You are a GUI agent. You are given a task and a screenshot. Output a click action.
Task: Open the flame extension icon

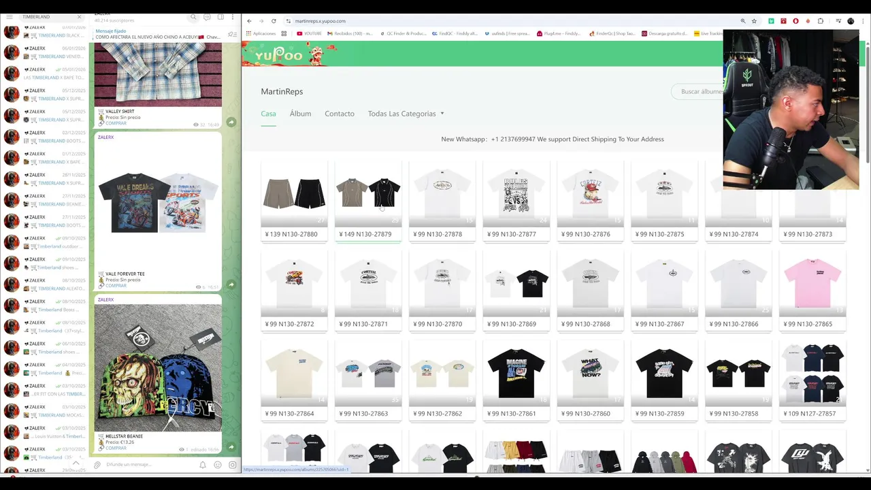tap(808, 21)
